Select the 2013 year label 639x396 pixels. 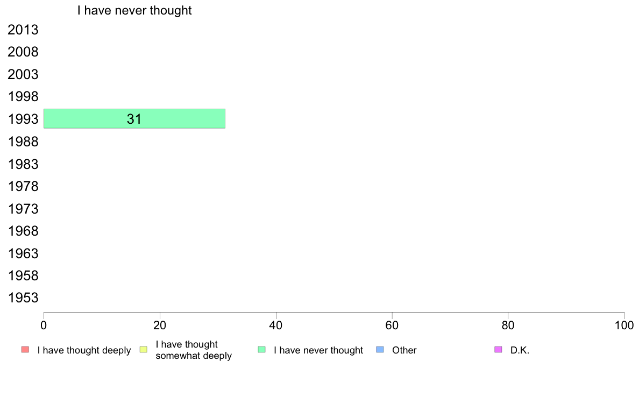(x=23, y=30)
